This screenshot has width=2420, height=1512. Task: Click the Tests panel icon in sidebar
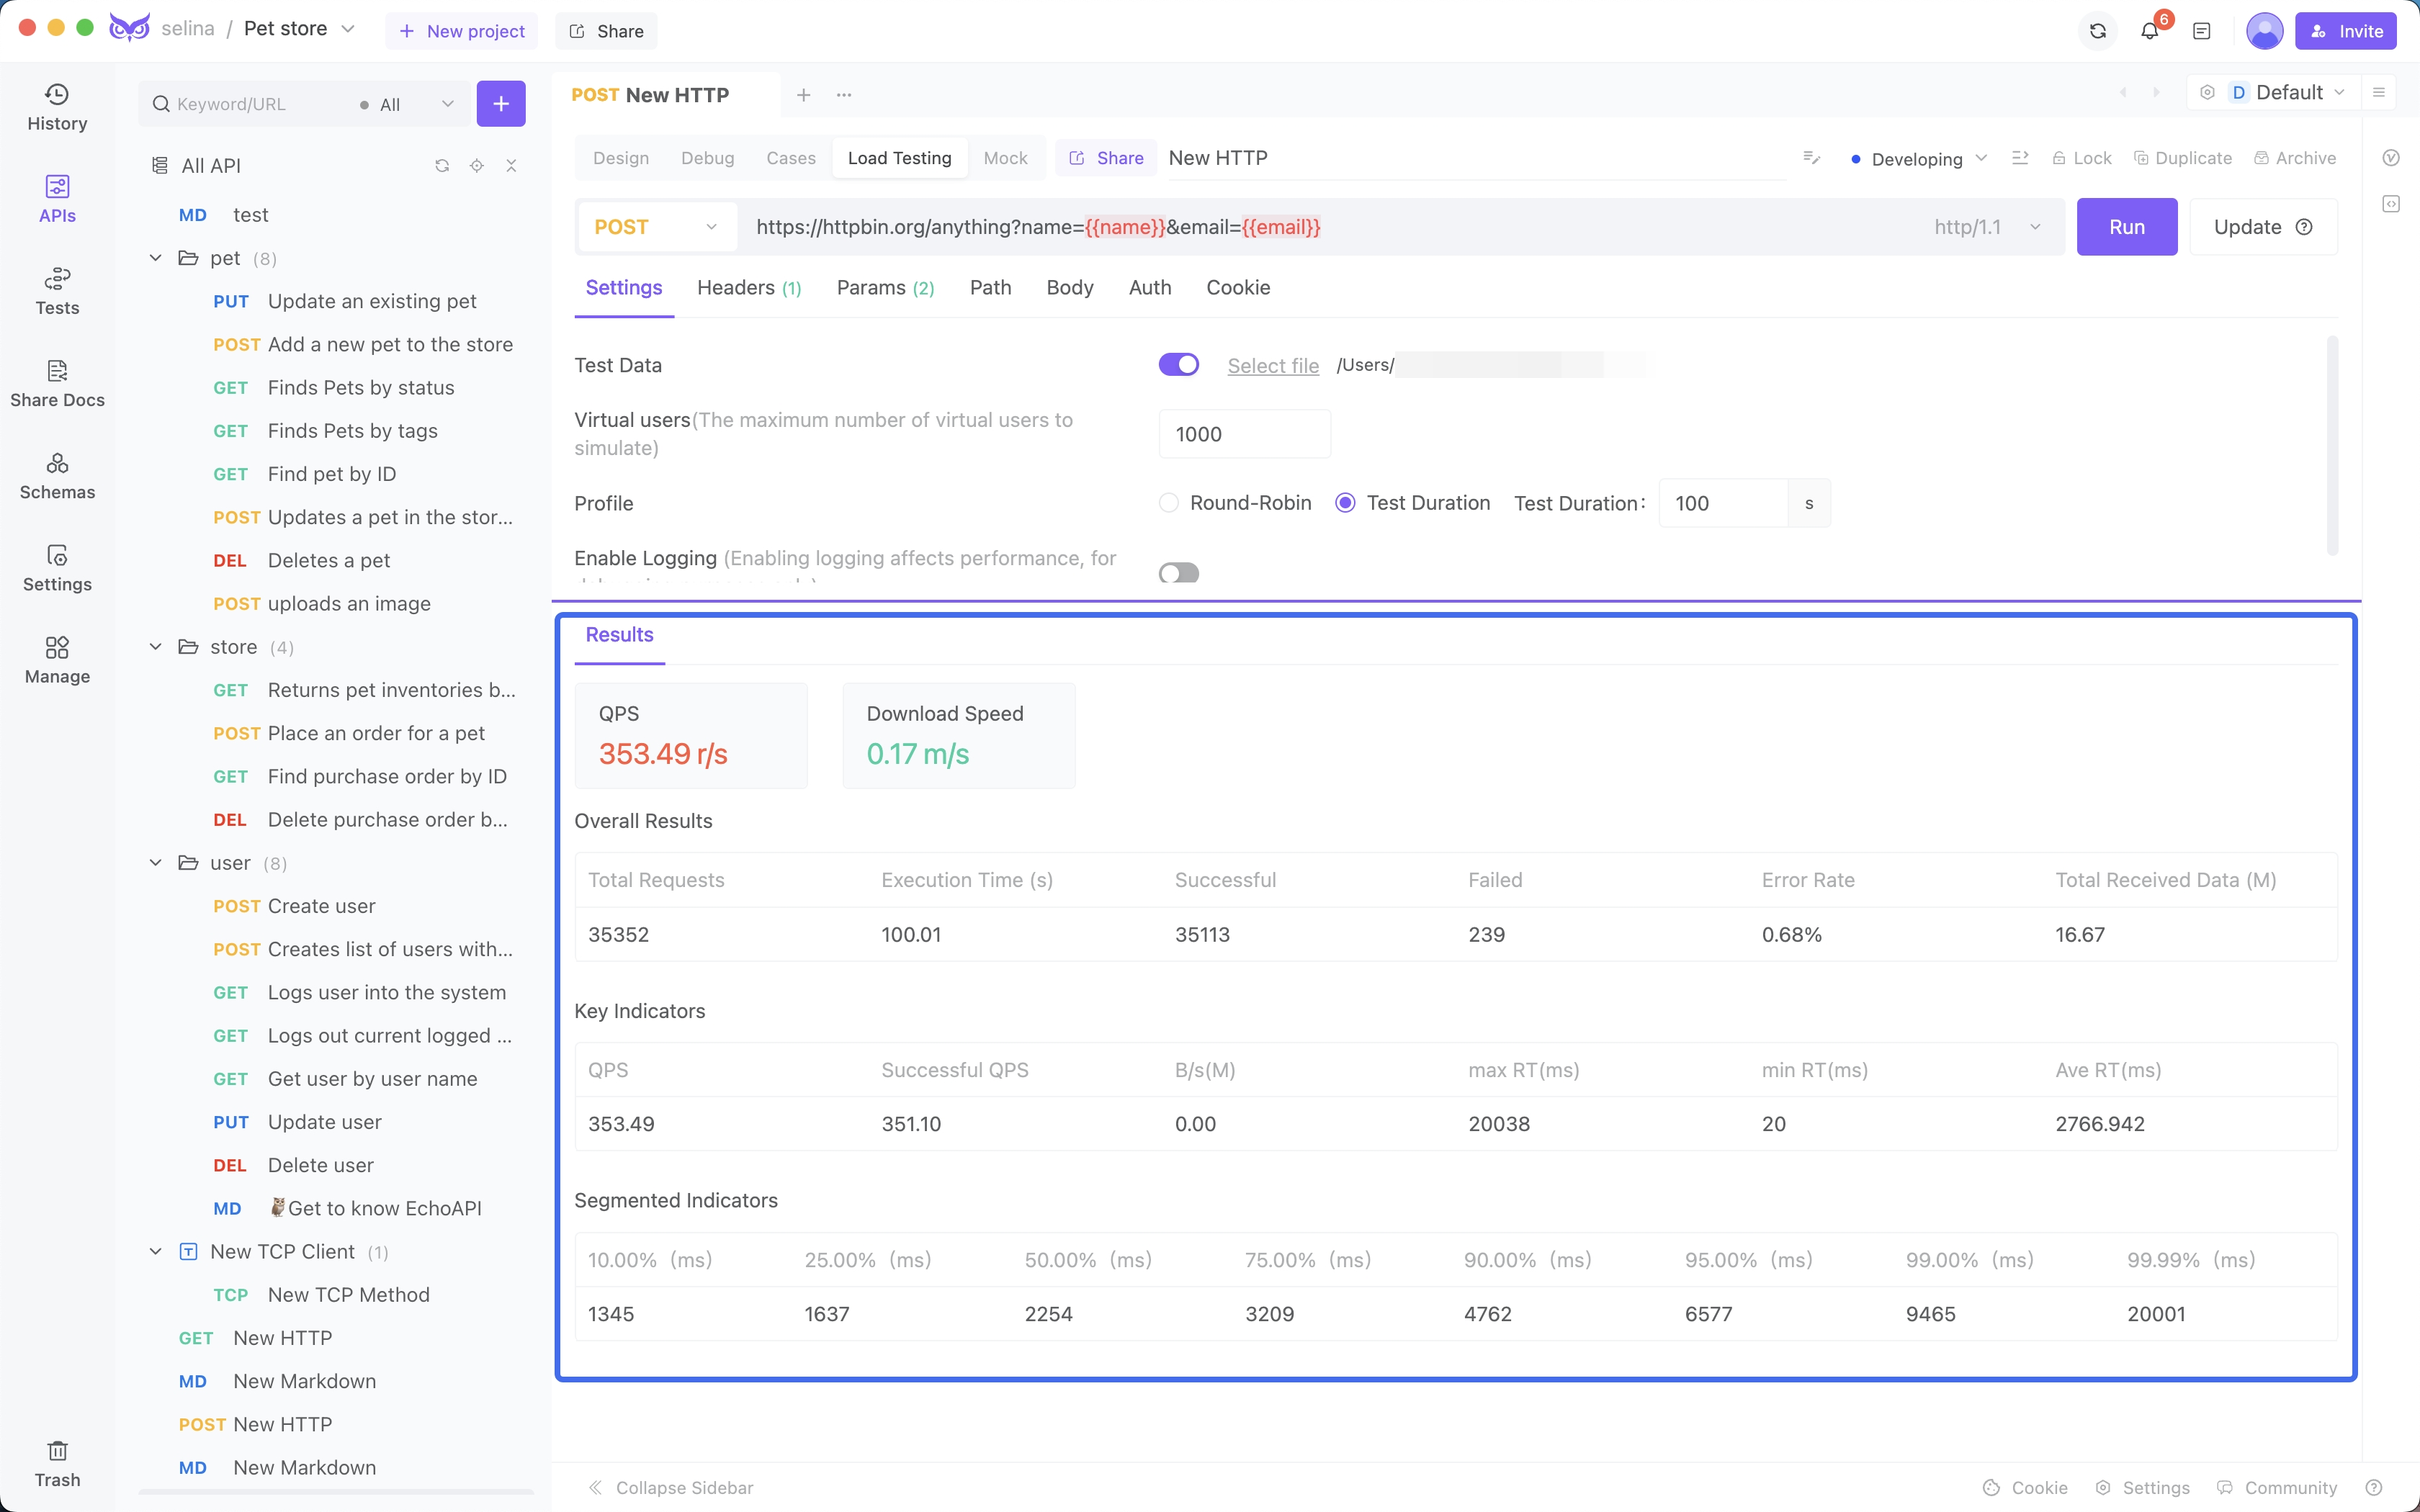58,291
